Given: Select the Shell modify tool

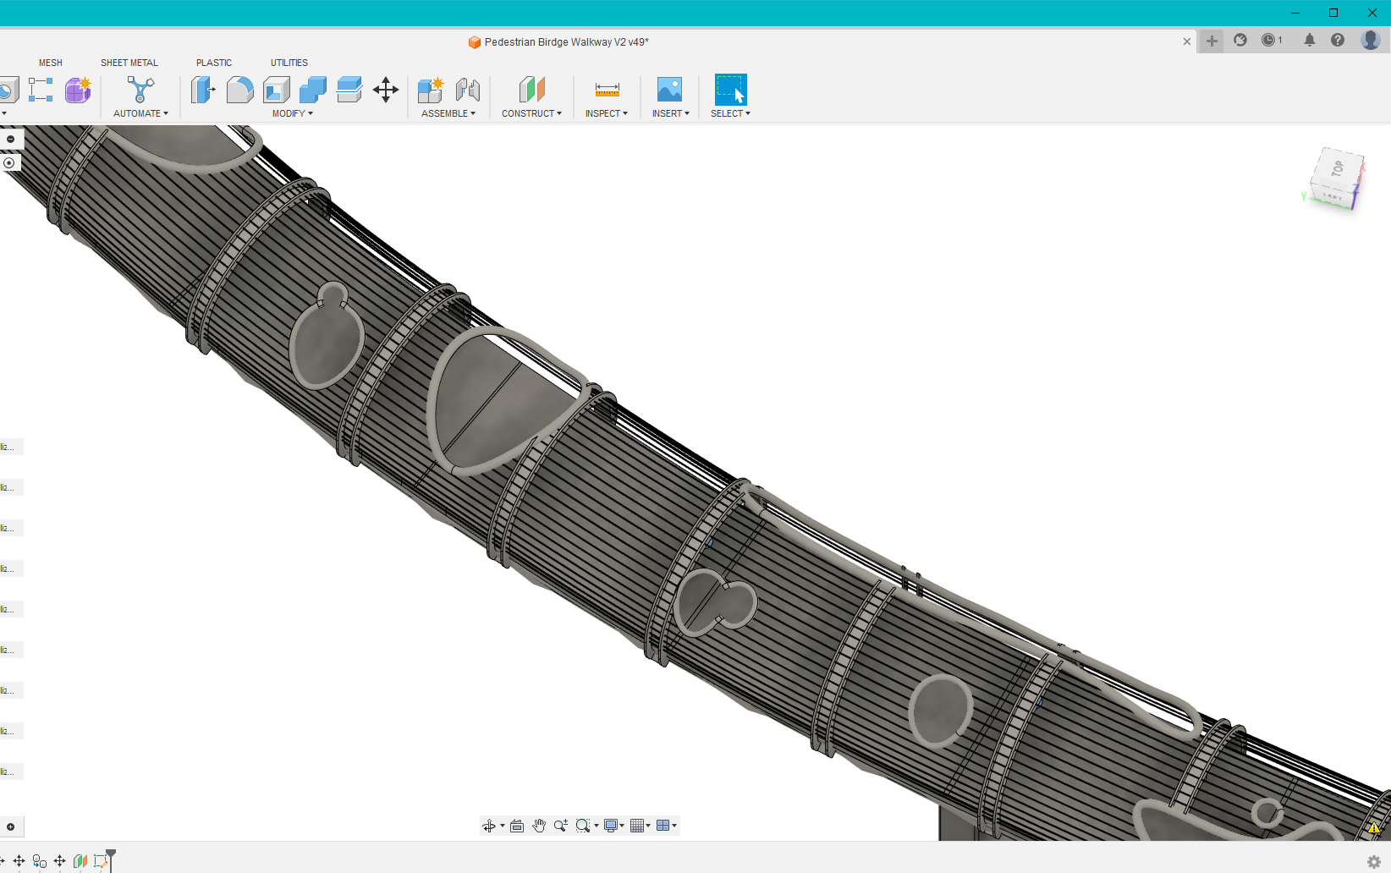Looking at the screenshot, I should point(277,90).
